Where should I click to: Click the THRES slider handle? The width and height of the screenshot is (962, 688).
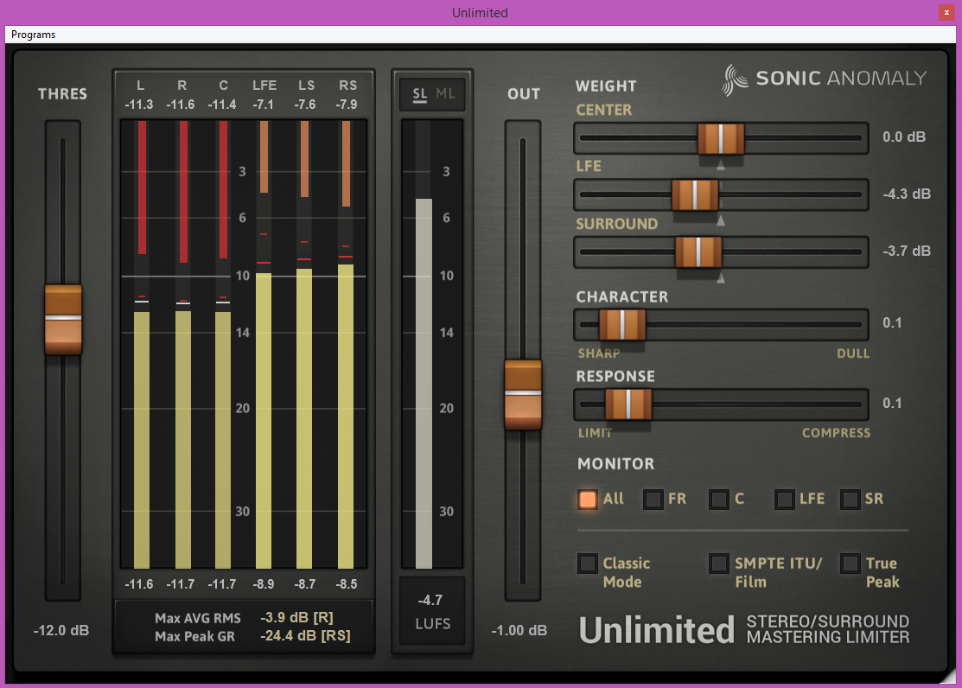click(x=63, y=319)
